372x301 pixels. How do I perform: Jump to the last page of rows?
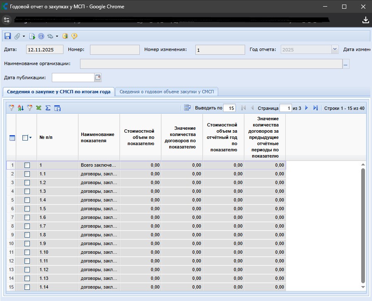316,108
